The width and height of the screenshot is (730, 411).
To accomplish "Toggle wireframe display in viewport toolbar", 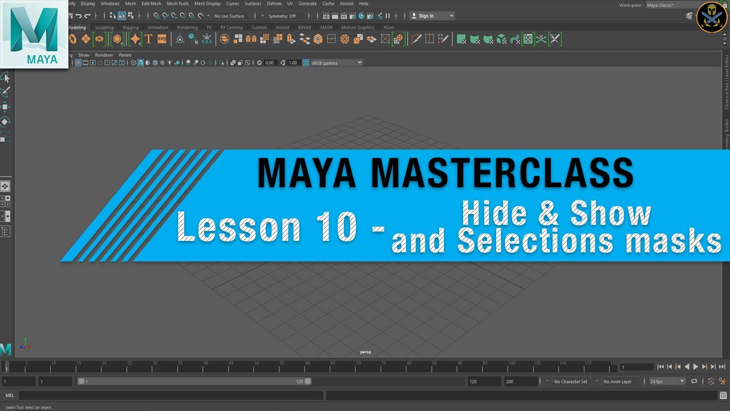I will coord(133,63).
